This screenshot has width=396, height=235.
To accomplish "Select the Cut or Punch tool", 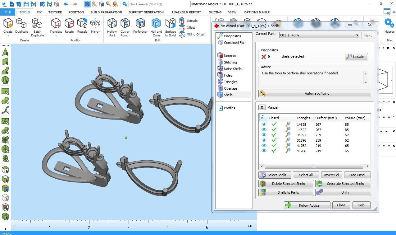I will pos(125,27).
